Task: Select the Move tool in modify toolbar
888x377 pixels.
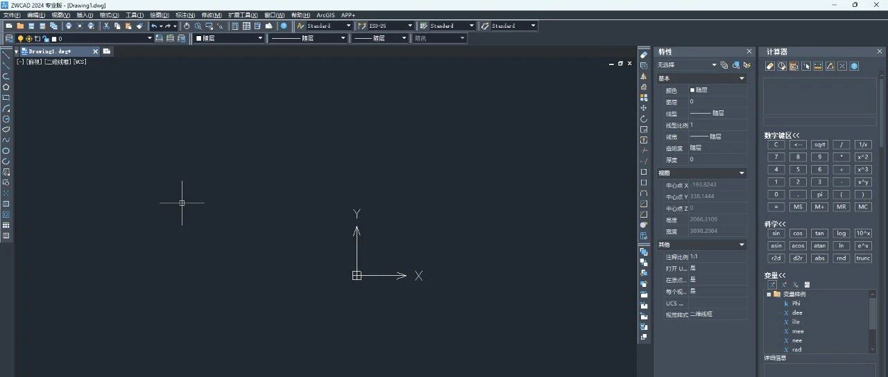Action: [x=644, y=108]
